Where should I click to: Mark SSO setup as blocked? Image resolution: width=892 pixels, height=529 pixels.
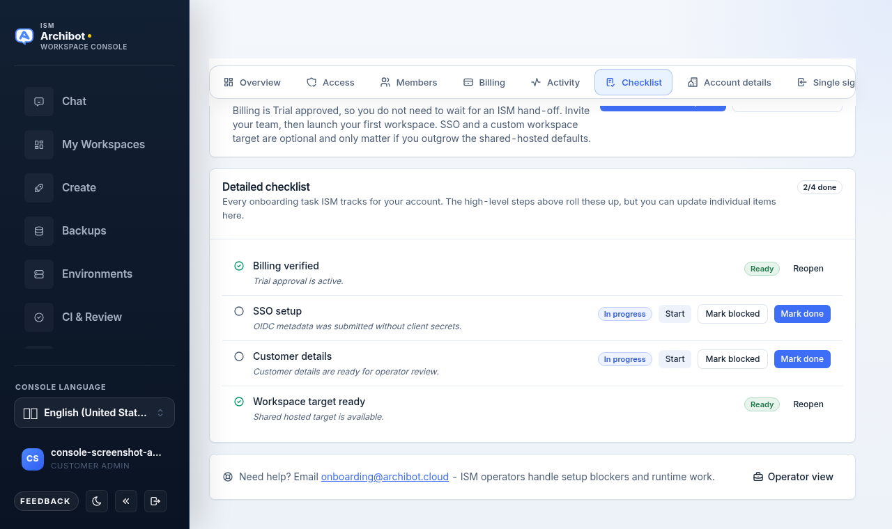click(x=732, y=314)
